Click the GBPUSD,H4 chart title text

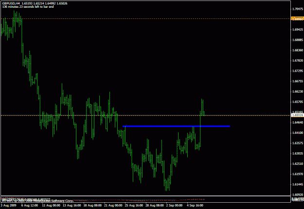[x=11, y=3]
